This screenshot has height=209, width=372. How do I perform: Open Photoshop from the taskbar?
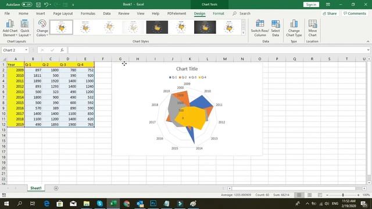pos(153,204)
